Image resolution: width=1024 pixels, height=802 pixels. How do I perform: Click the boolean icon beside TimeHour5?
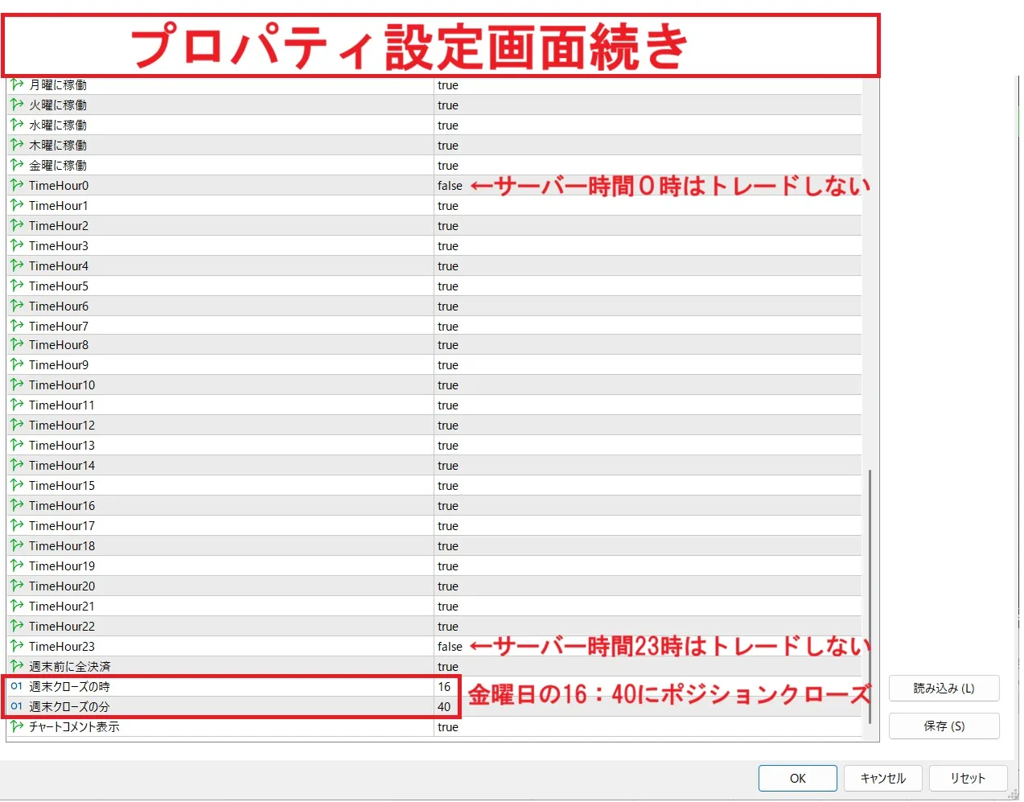pyautogui.click(x=17, y=286)
